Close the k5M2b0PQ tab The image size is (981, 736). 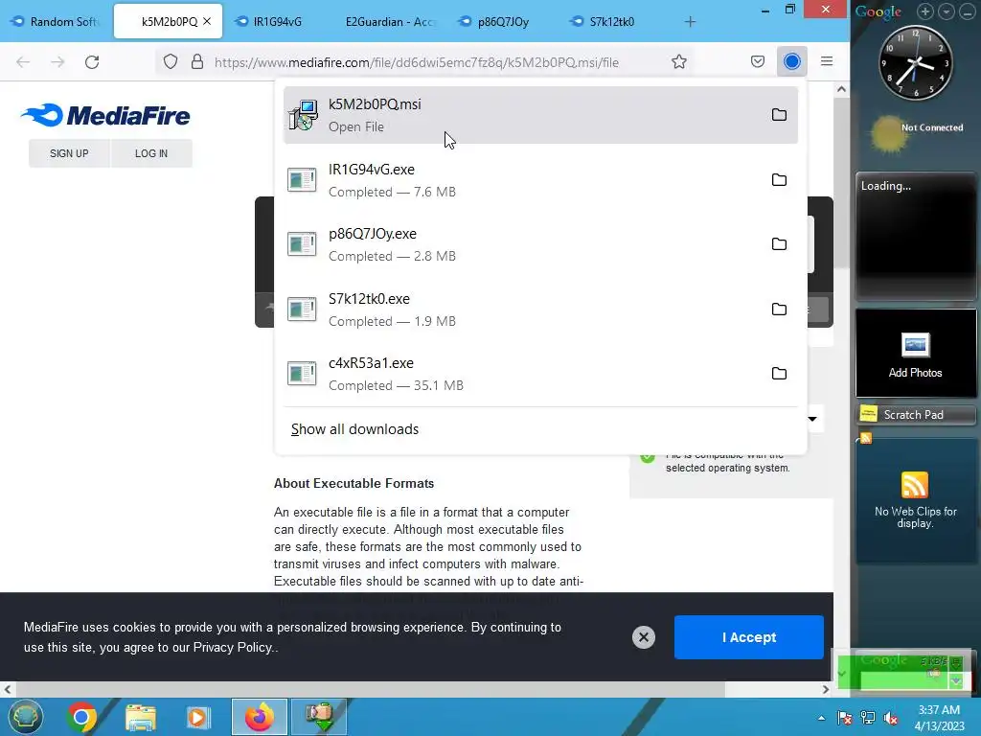tap(207, 21)
